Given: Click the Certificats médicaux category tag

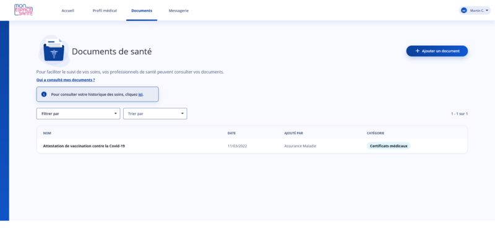Looking at the screenshot, I should [x=389, y=146].
